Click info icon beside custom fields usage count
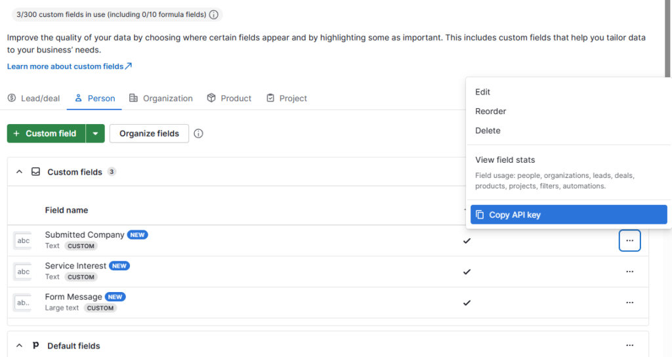 point(213,14)
